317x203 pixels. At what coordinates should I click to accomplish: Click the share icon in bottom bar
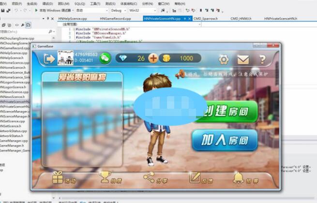click(x=149, y=177)
